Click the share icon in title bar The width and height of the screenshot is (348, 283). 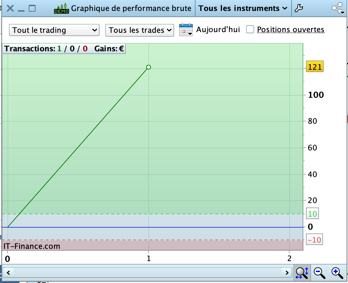coord(338,9)
